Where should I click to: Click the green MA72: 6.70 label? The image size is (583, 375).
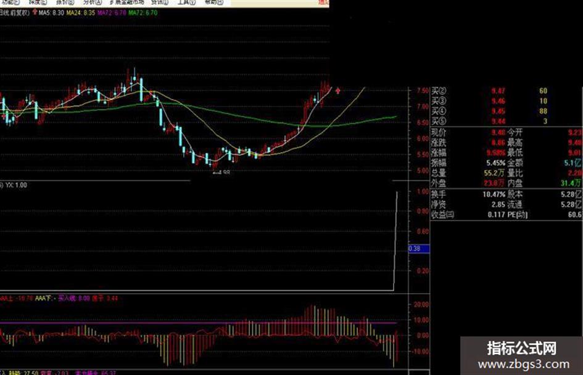click(x=143, y=13)
